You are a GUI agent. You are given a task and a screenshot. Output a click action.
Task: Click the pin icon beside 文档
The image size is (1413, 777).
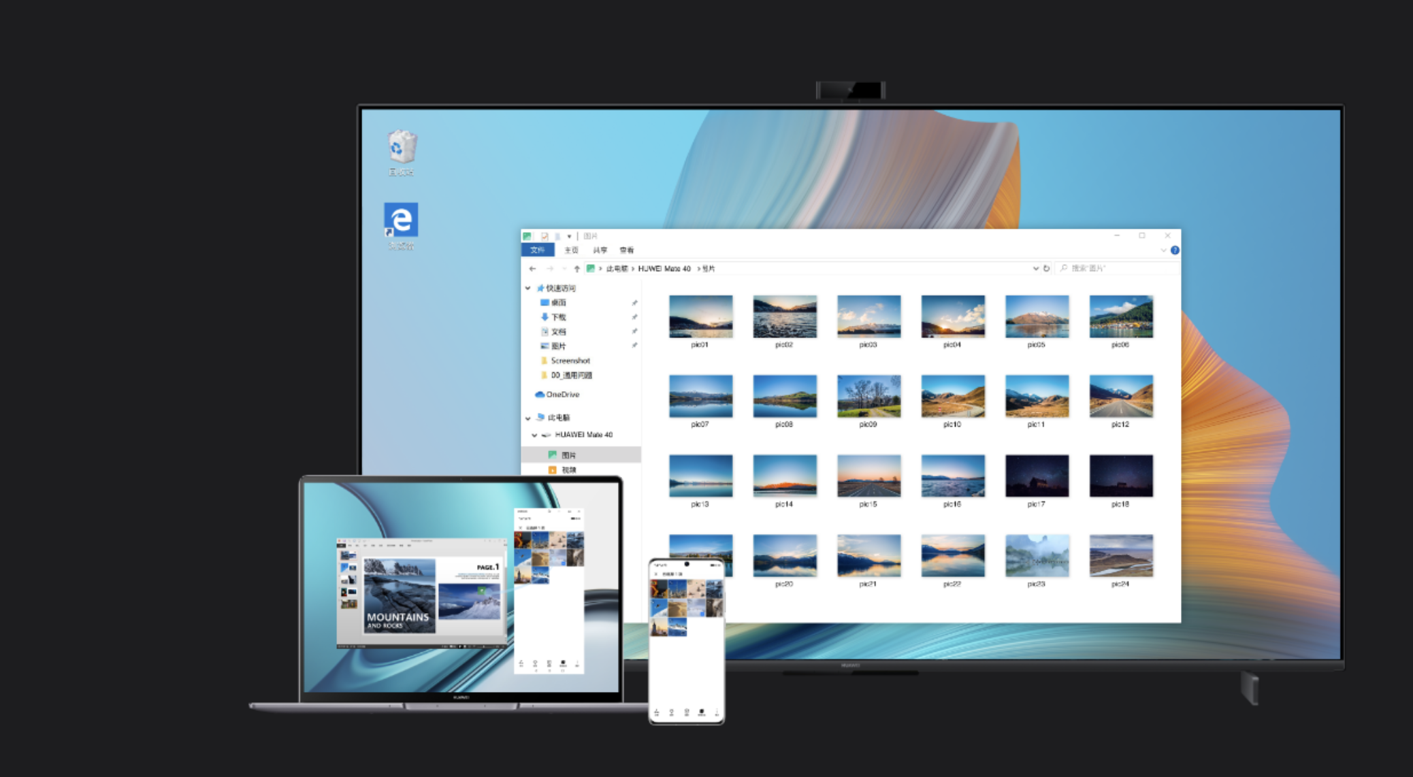click(634, 331)
